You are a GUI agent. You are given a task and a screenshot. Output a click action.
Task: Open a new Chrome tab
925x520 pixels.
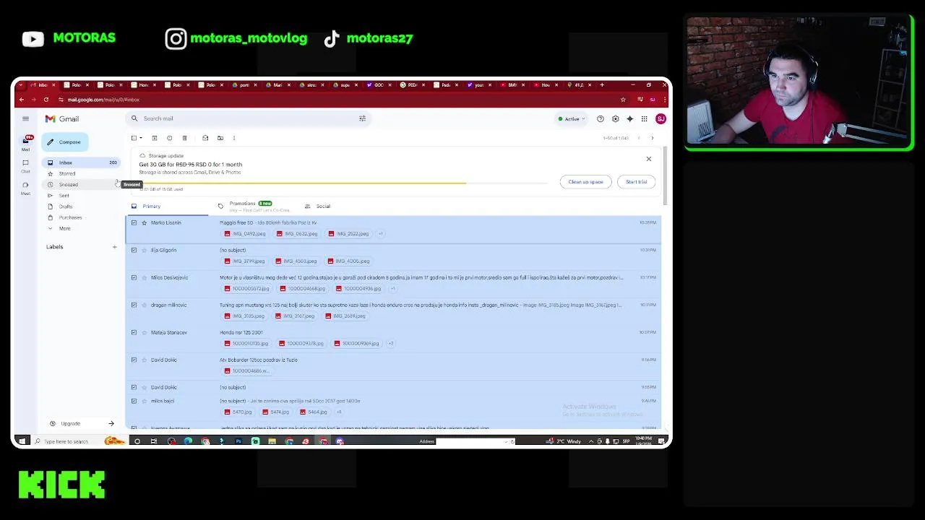click(x=601, y=85)
